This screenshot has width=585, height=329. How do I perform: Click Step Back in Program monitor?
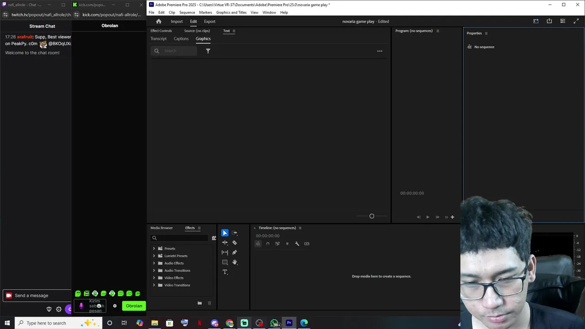(418, 217)
